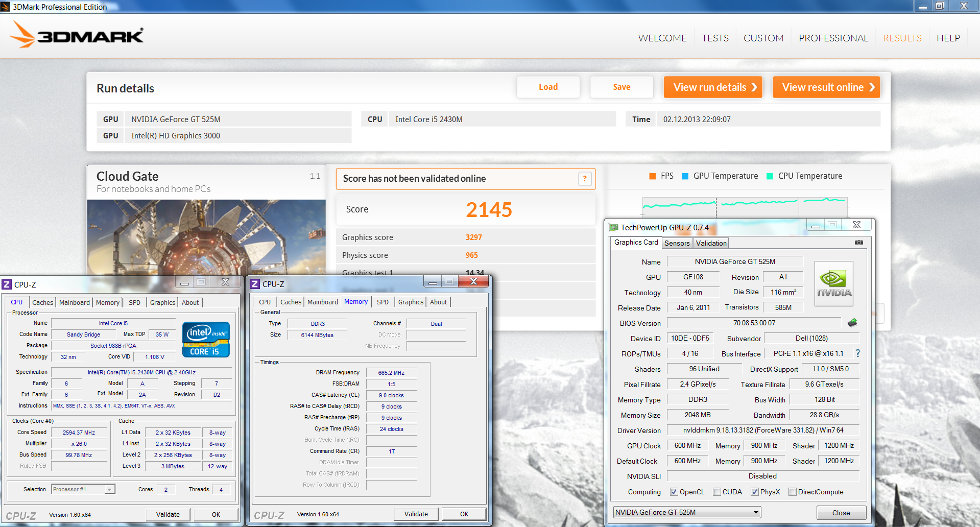
Task: Open About tab in the Memory CPU-Z window
Action: [x=439, y=302]
